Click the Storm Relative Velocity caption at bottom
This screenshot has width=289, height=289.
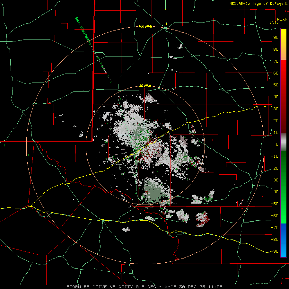tap(144, 287)
